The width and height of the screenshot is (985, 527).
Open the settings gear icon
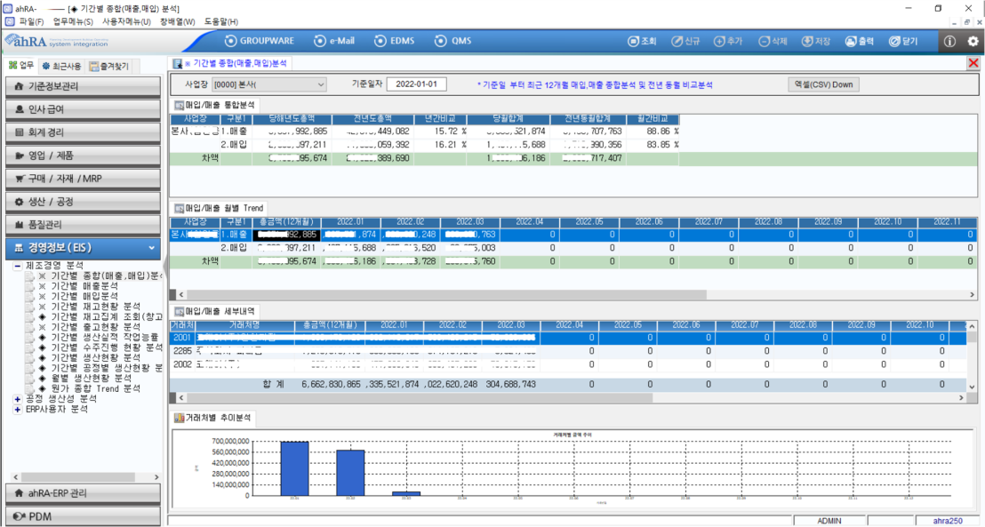point(973,41)
